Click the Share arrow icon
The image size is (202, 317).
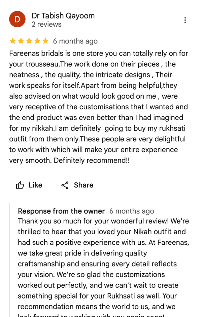pos(65,185)
